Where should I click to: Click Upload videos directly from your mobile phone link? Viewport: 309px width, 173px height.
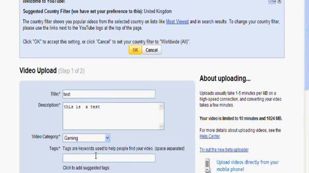[248, 166]
